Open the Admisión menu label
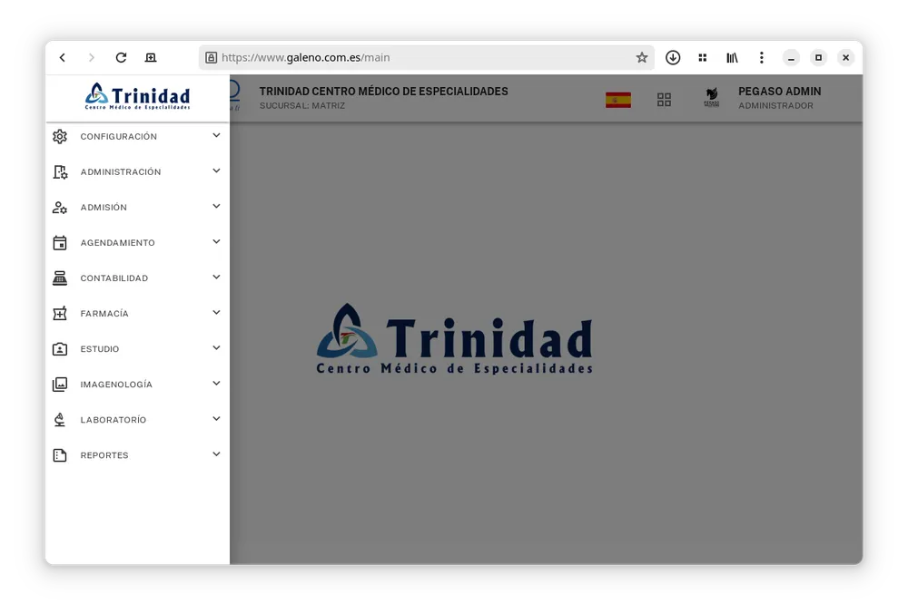 tap(104, 207)
